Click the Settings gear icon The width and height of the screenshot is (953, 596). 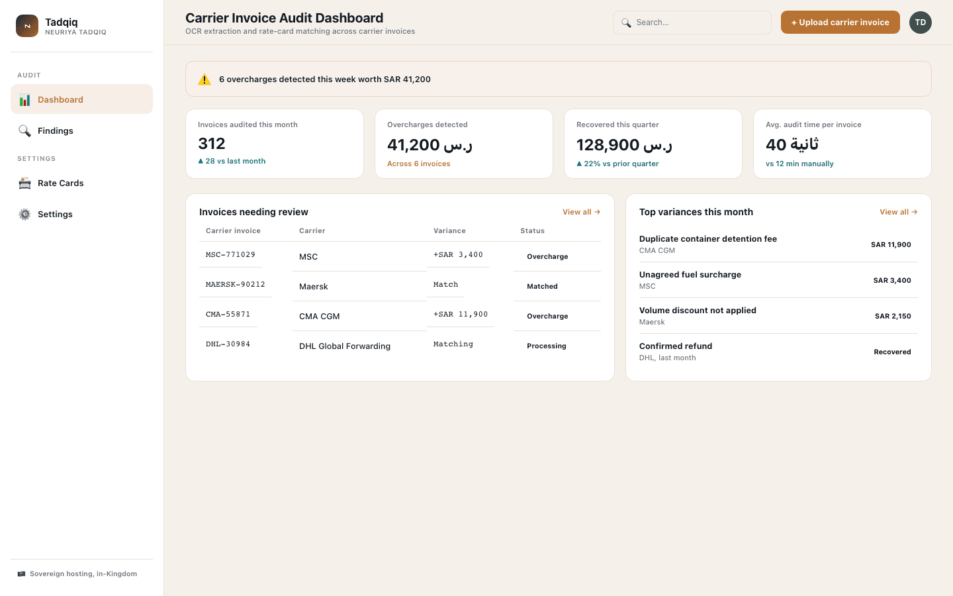[24, 215]
